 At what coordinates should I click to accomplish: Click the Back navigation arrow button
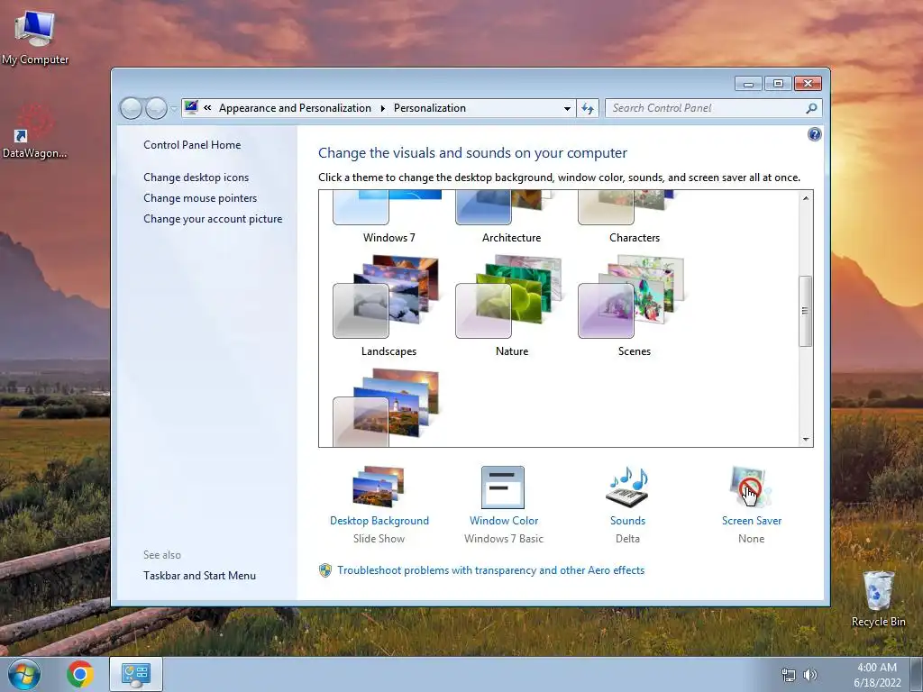(x=131, y=108)
